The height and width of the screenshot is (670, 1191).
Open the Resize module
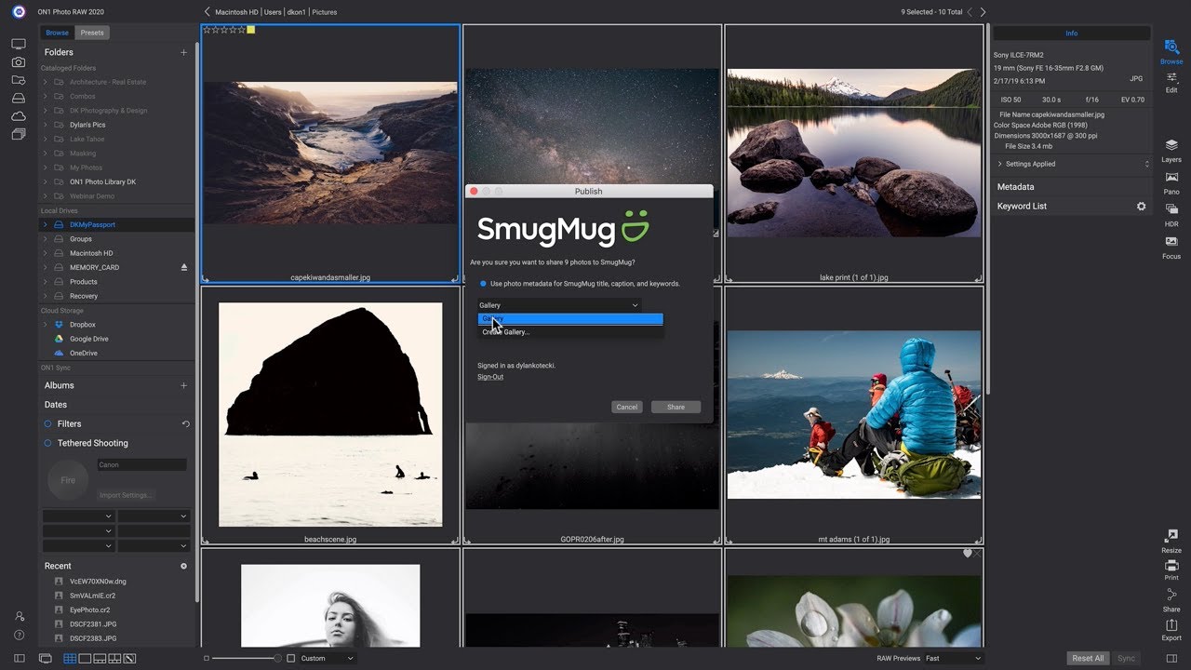click(1171, 541)
